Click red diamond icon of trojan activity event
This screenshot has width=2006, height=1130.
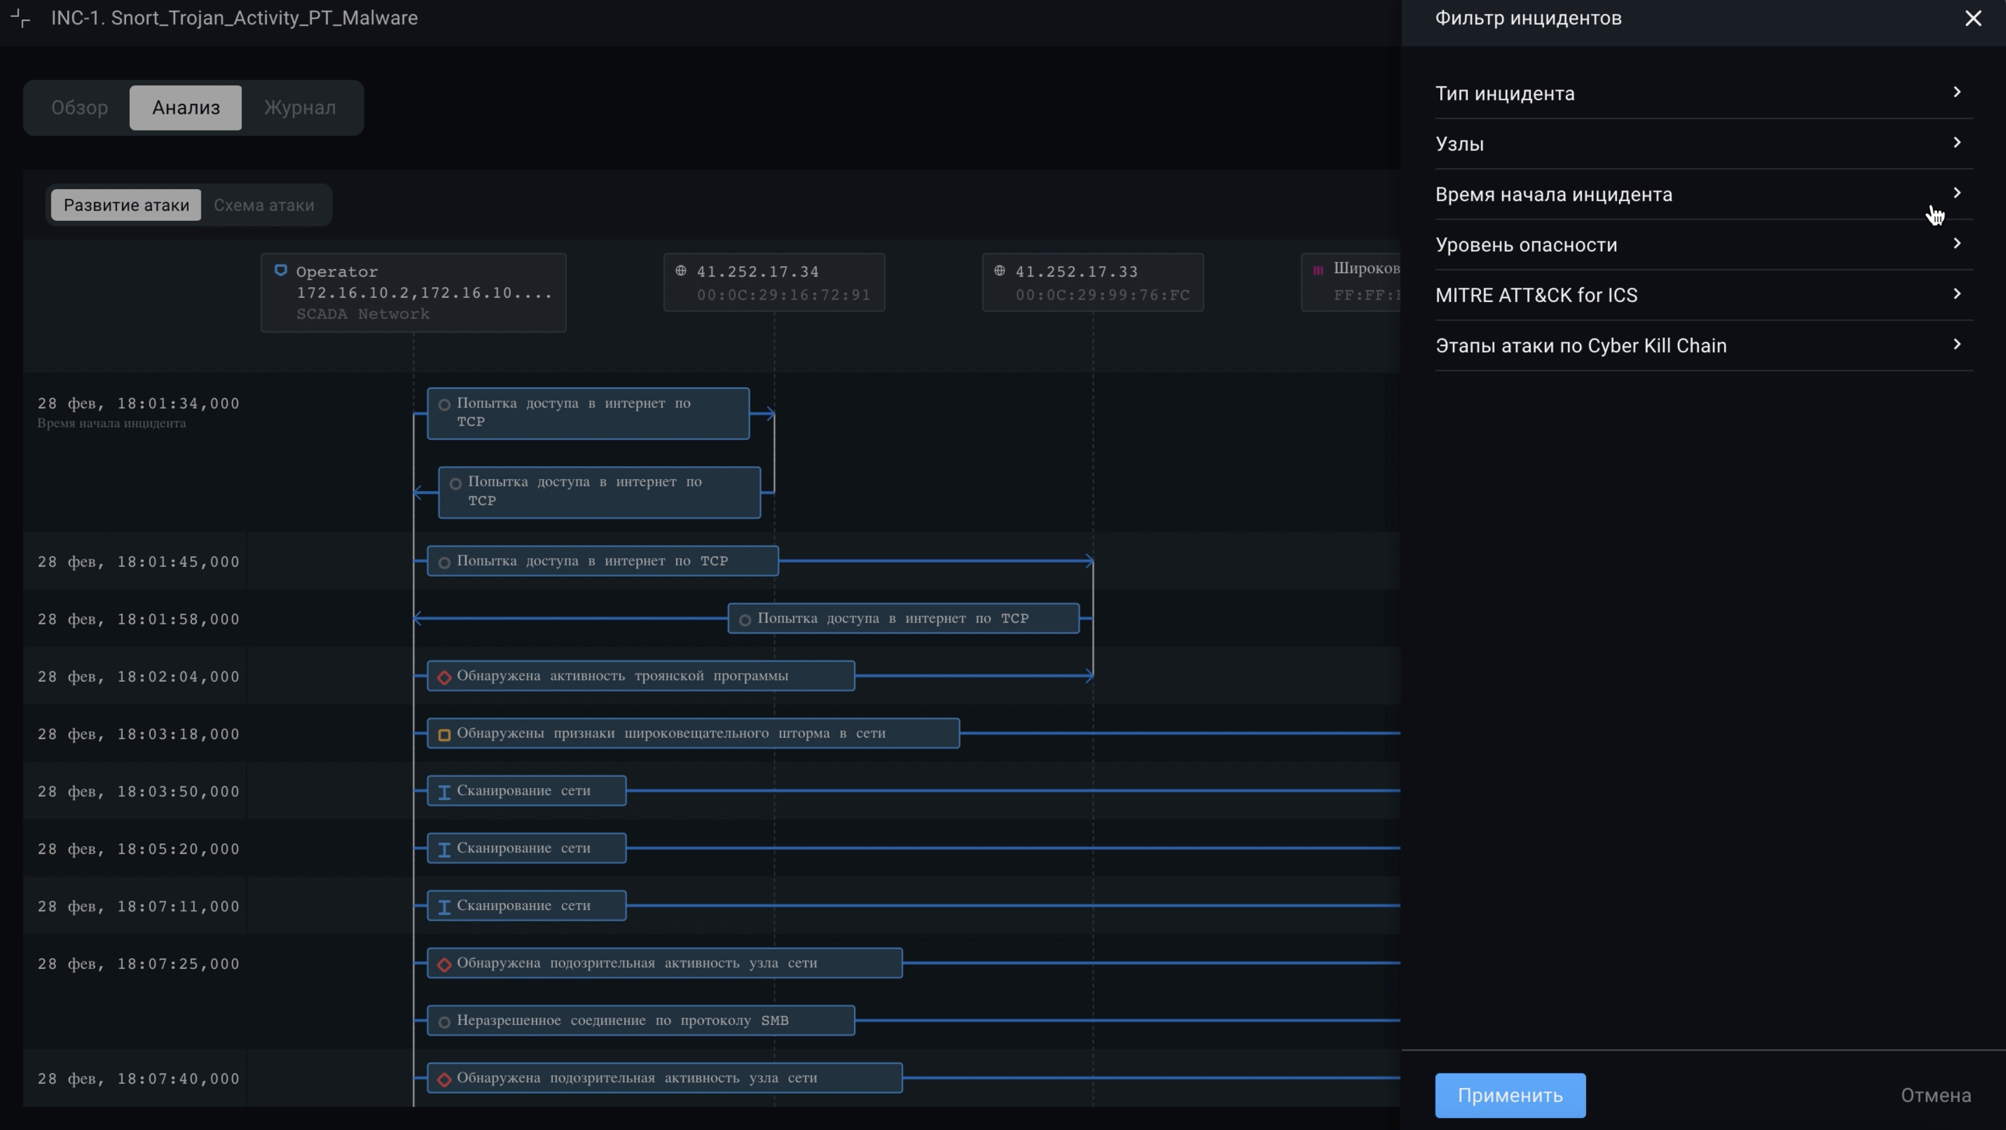click(444, 676)
